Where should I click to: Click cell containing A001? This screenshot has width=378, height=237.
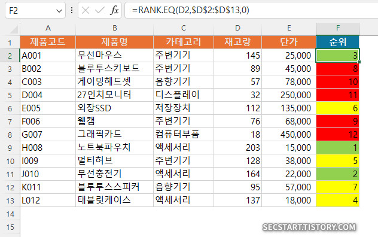[48, 56]
